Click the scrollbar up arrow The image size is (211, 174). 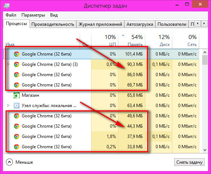pyautogui.click(x=205, y=52)
